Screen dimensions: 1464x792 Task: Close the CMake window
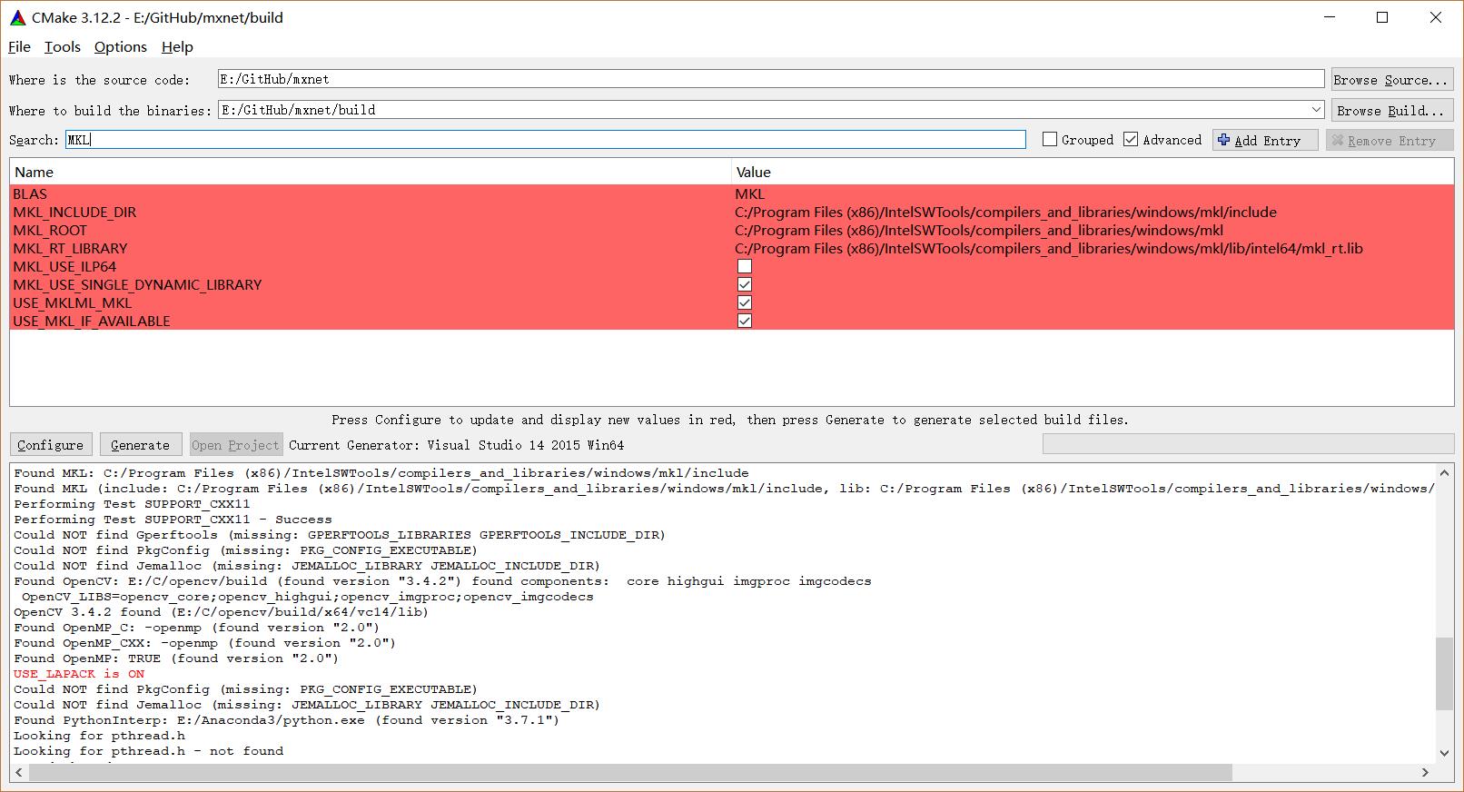click(x=1436, y=17)
